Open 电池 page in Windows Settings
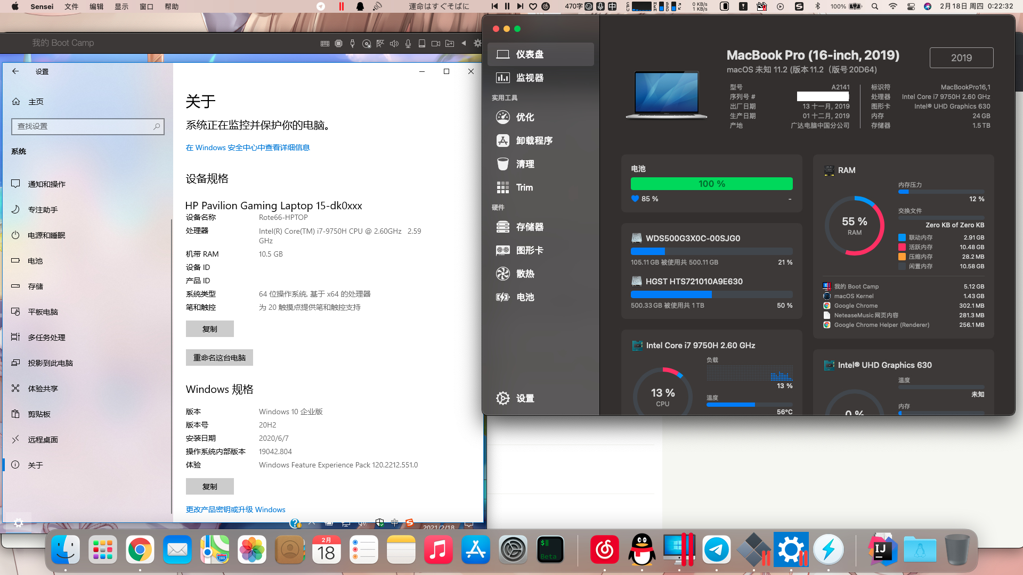Screen dimensions: 1023x575 point(86,260)
